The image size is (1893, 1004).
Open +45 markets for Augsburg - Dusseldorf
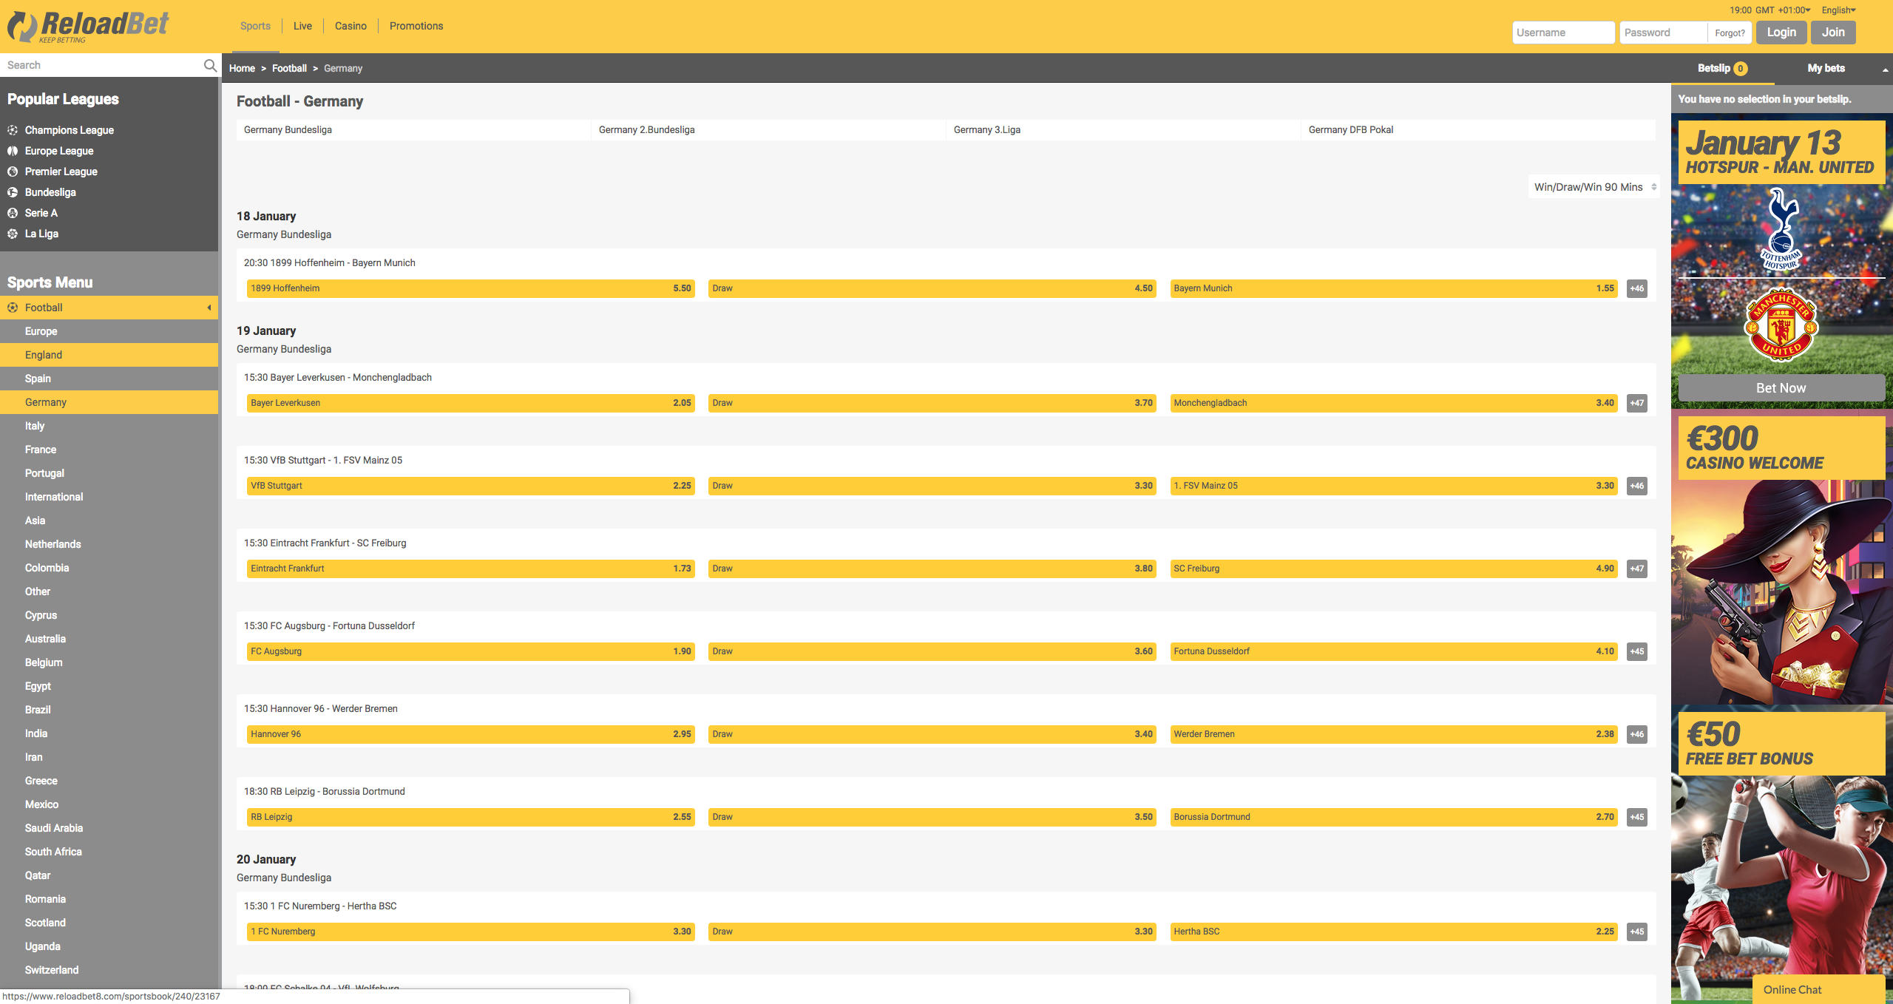pyautogui.click(x=1637, y=651)
